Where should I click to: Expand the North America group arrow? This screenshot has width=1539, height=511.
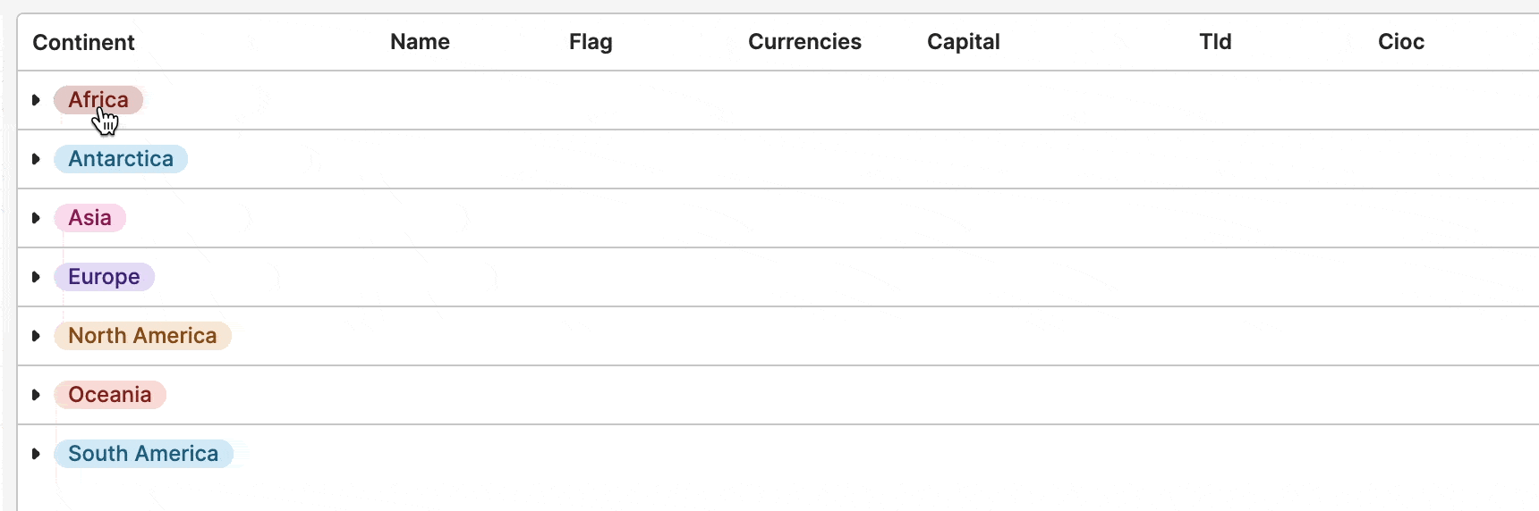36,336
